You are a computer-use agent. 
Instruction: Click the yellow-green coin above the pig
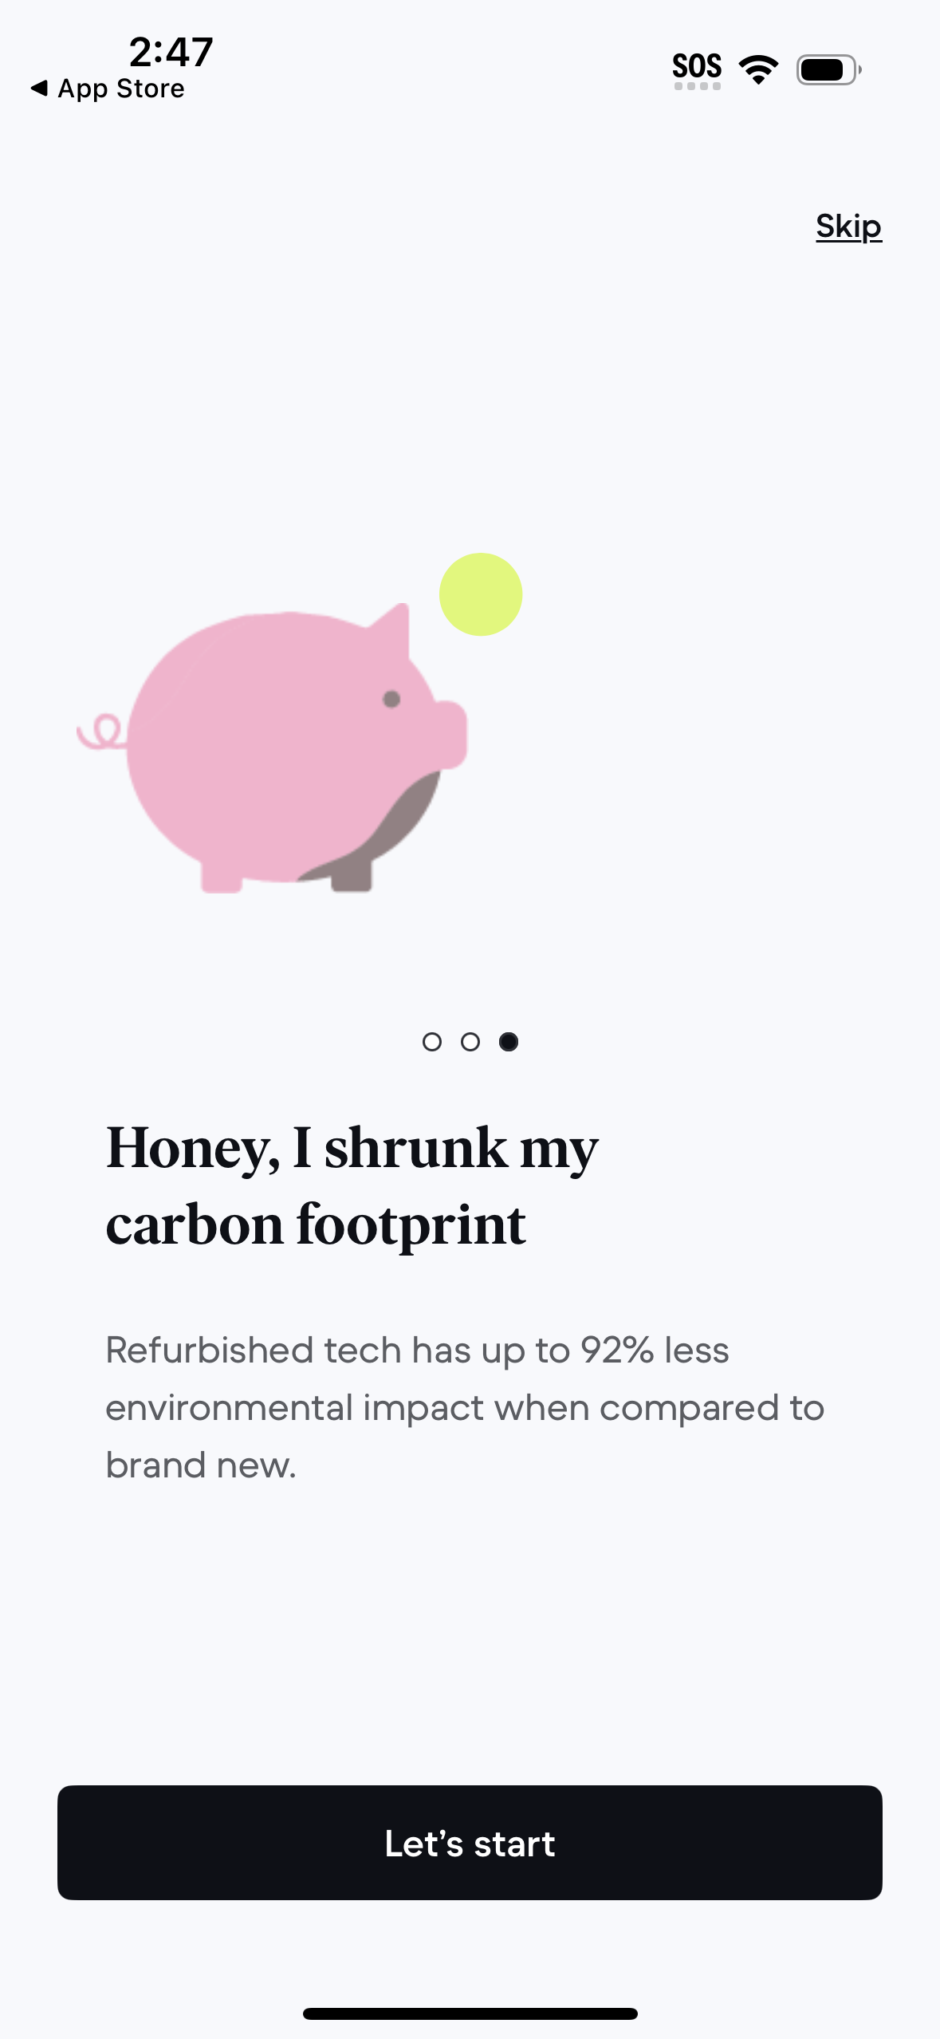pos(481,594)
